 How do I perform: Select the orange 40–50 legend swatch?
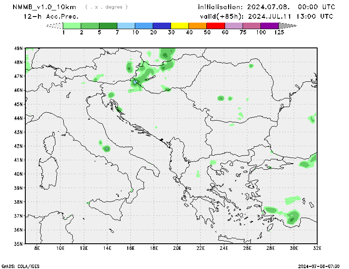point(198,26)
